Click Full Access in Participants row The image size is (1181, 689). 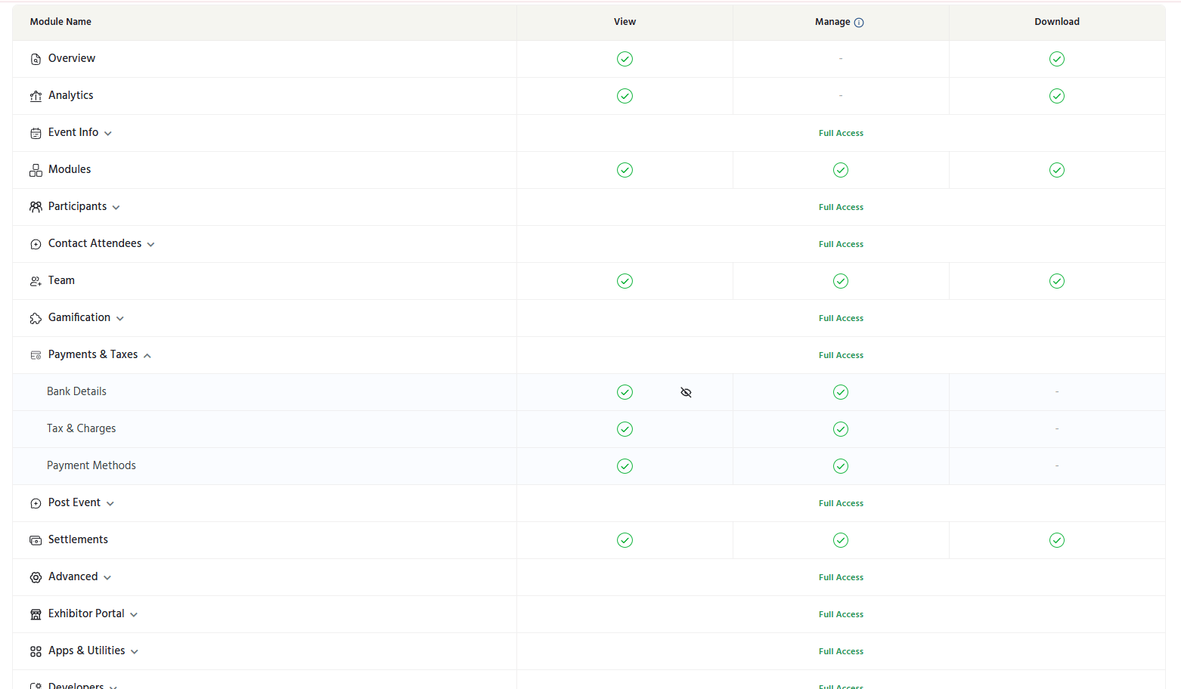841,207
